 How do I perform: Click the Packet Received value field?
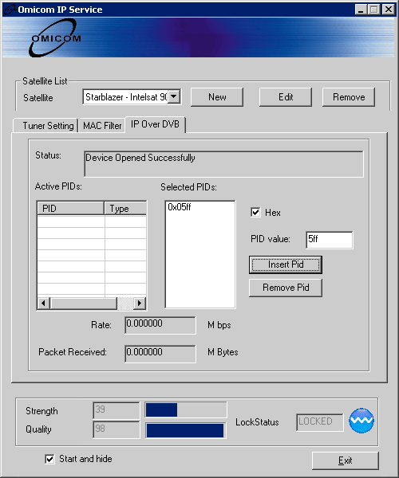click(x=160, y=354)
